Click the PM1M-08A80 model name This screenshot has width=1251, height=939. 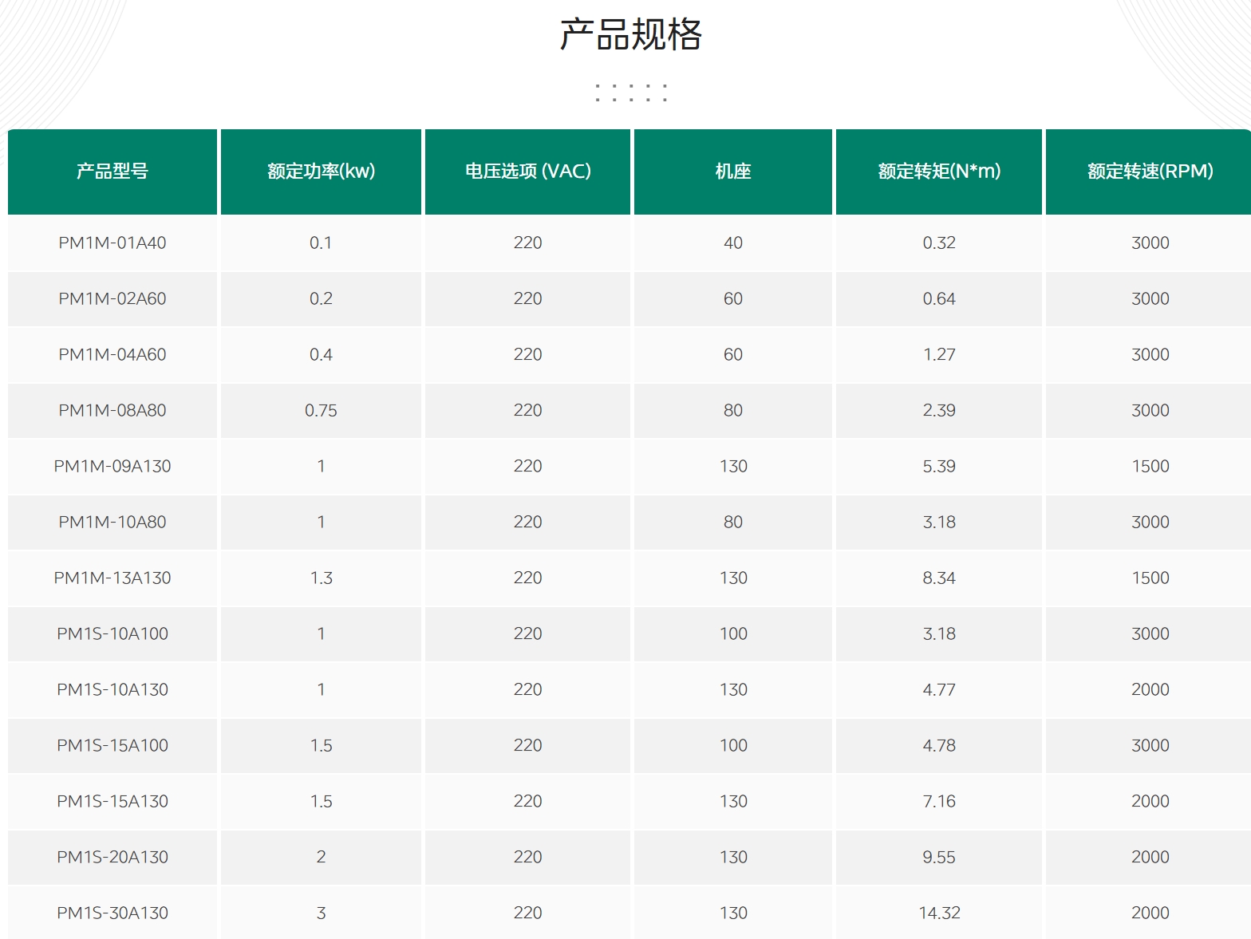(x=112, y=411)
